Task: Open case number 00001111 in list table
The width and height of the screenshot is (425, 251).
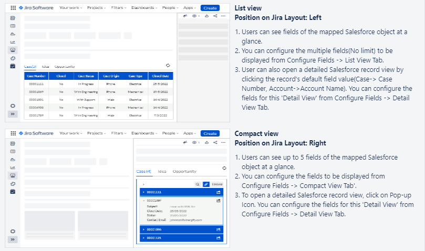Action: [36, 84]
